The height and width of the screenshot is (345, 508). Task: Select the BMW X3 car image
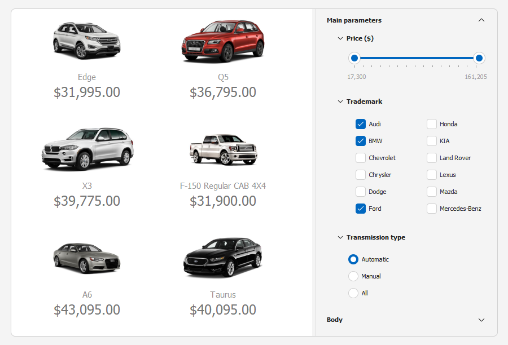coord(87,149)
